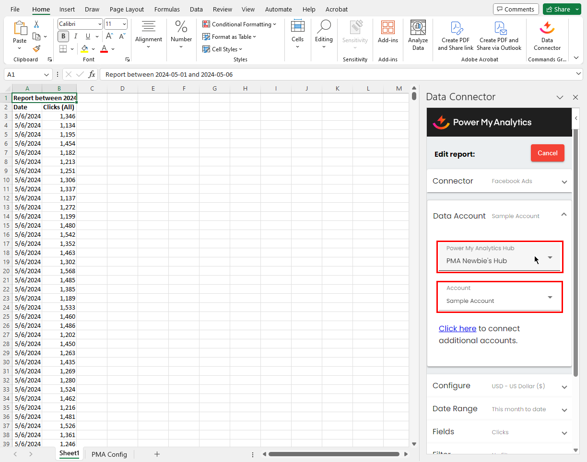Click the yellow Fill Color button
This screenshot has height=462, width=587.
point(84,49)
